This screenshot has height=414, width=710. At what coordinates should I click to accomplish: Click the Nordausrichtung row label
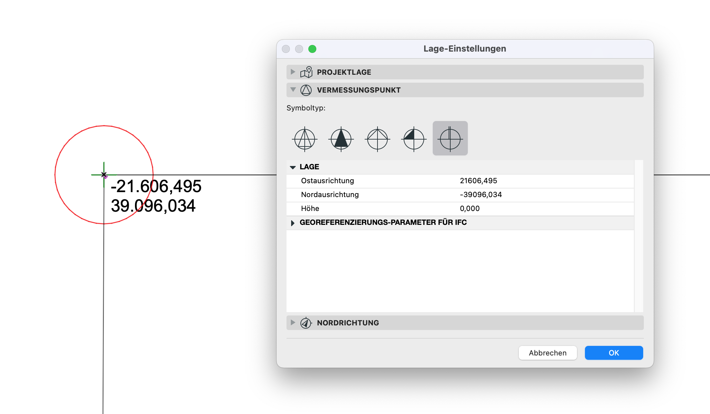pos(330,195)
